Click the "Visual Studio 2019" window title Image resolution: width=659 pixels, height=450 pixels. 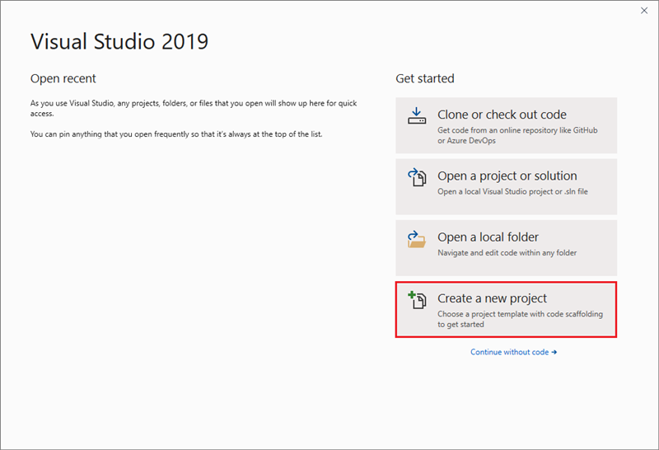point(119,40)
